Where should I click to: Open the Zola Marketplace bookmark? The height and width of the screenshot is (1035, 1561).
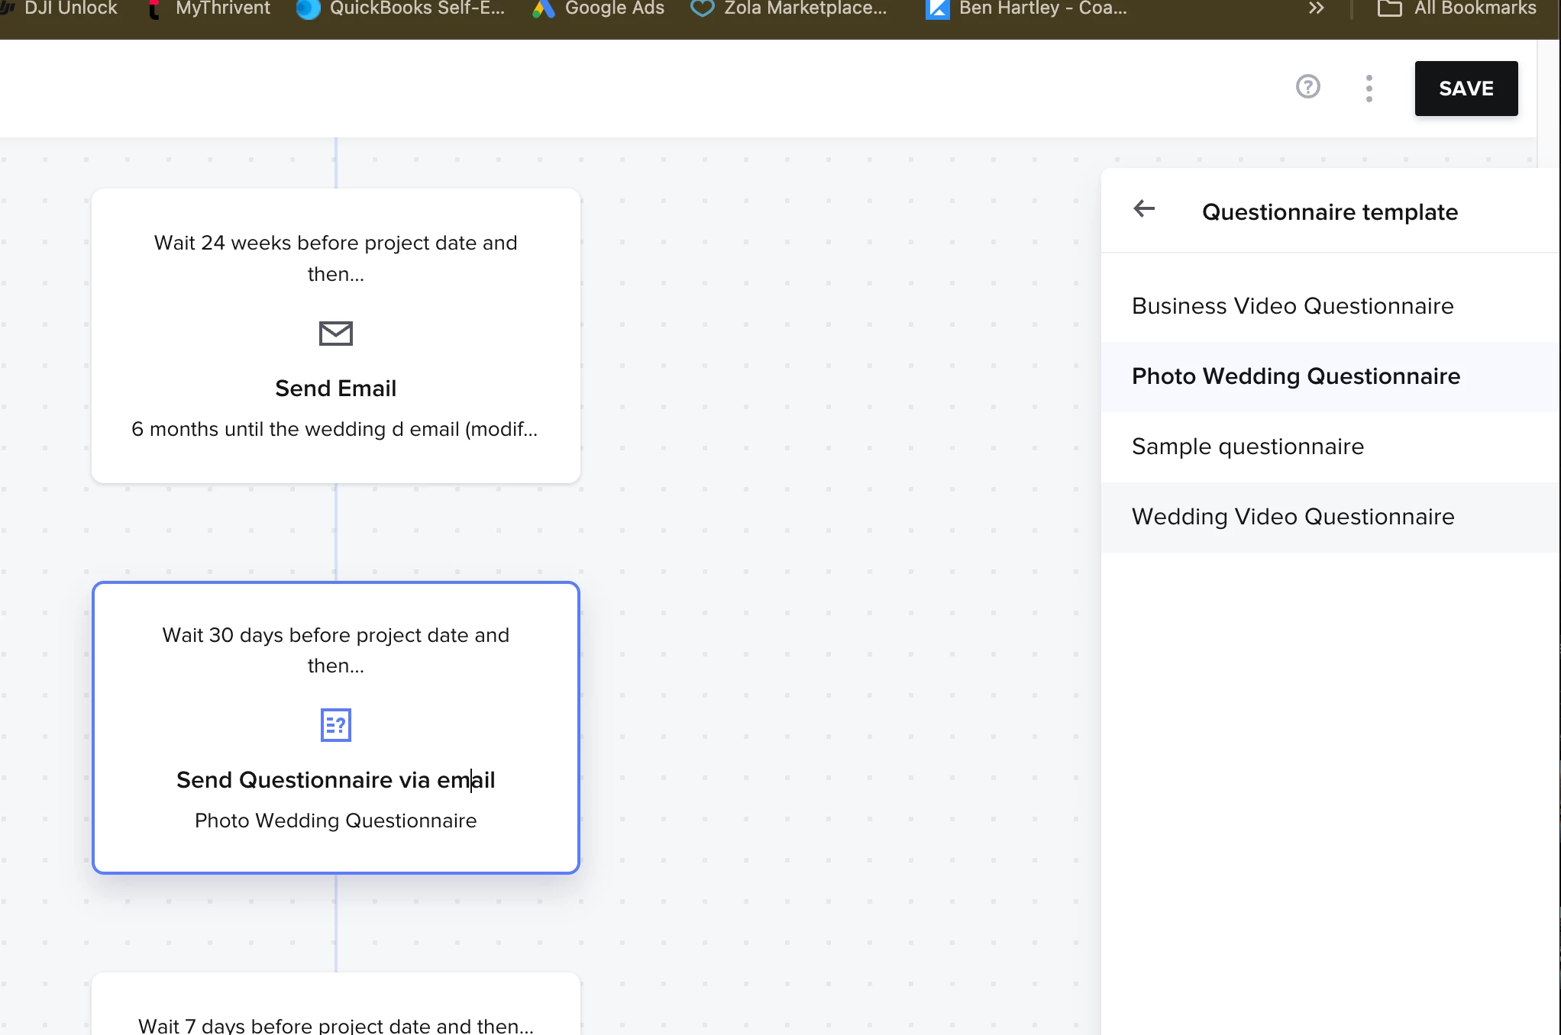(789, 8)
